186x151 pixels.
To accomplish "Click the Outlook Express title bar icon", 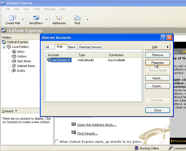I will point(3,3).
